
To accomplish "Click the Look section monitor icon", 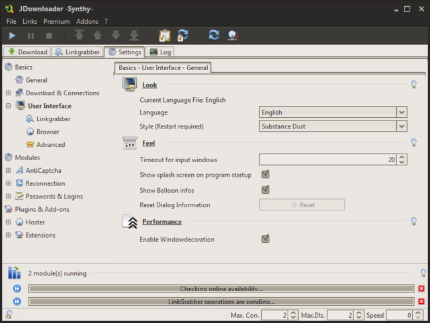I will tap(130, 84).
